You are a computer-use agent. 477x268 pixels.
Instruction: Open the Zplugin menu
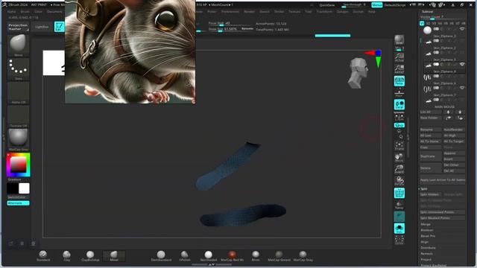[x=343, y=12]
